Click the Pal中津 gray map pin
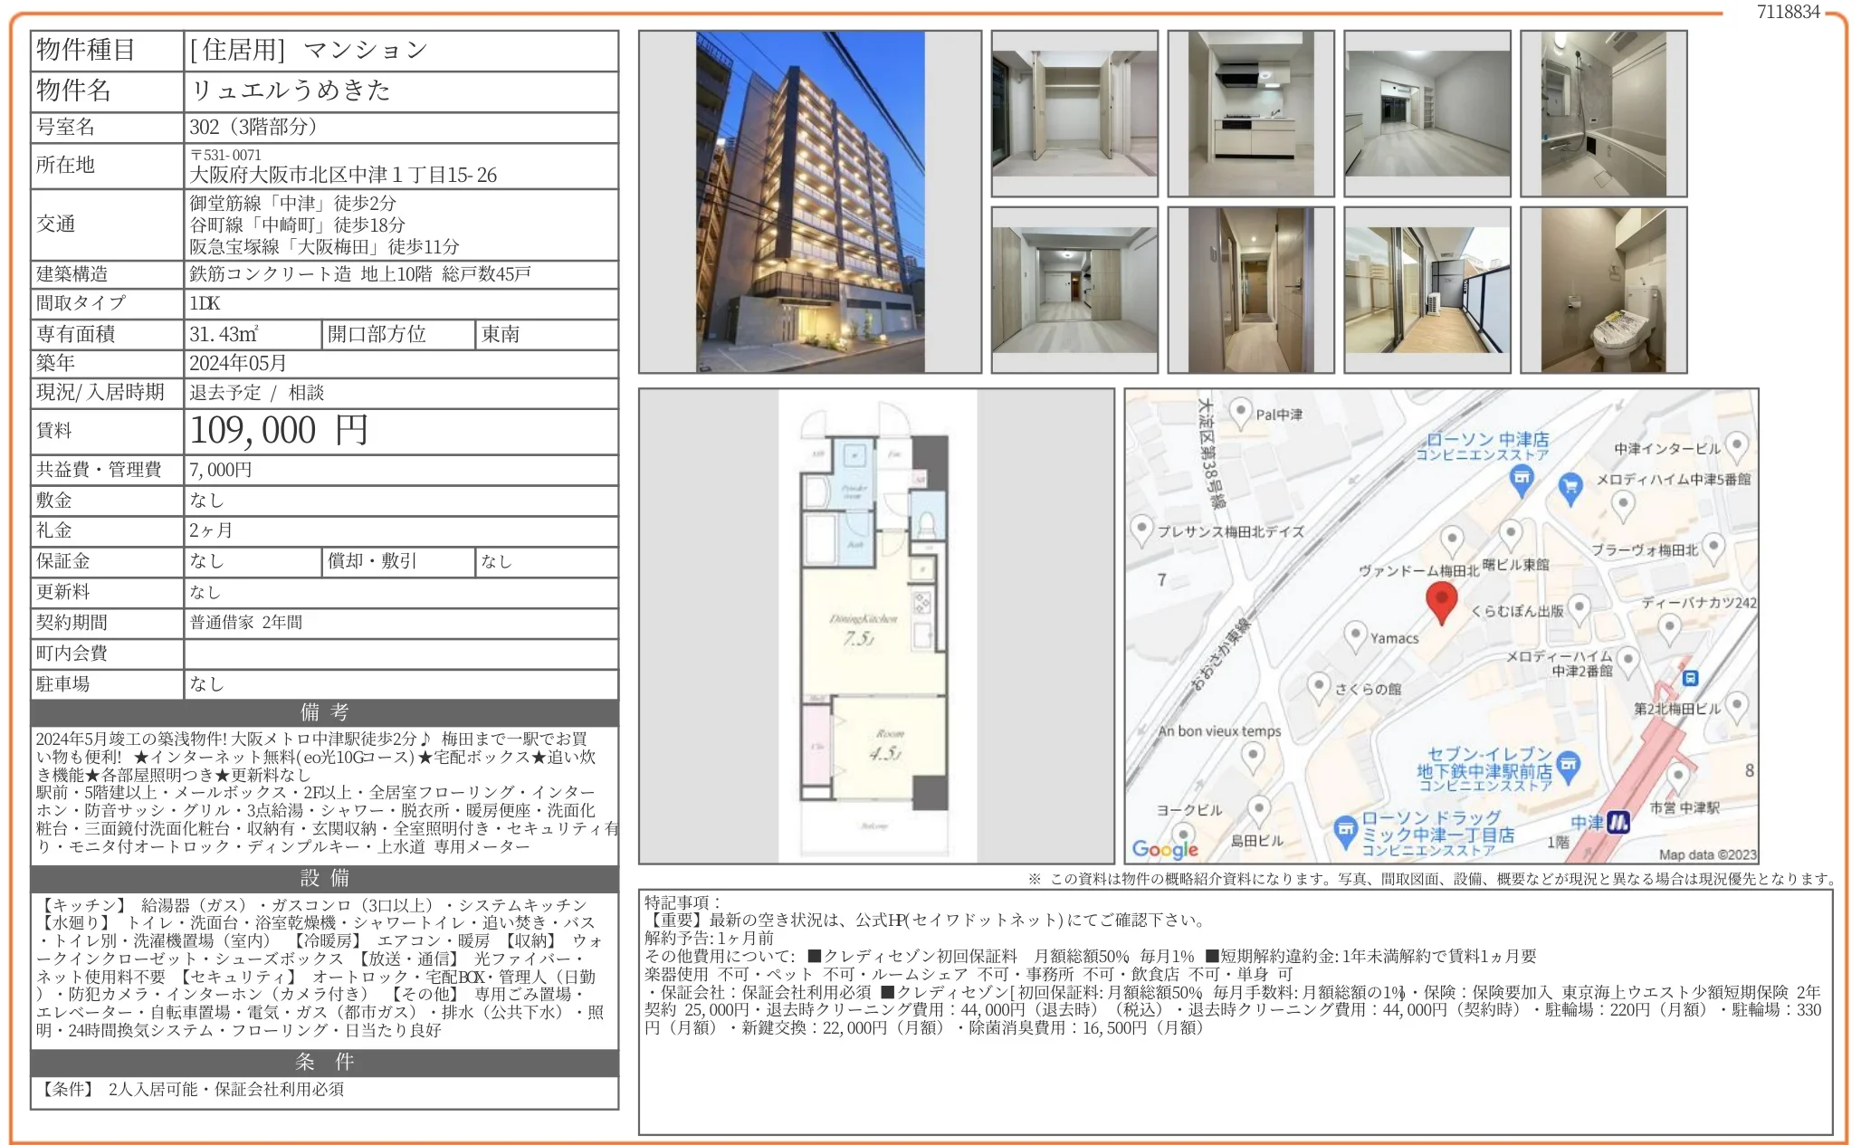Viewport: 1861px width, 1145px height. [x=1240, y=412]
